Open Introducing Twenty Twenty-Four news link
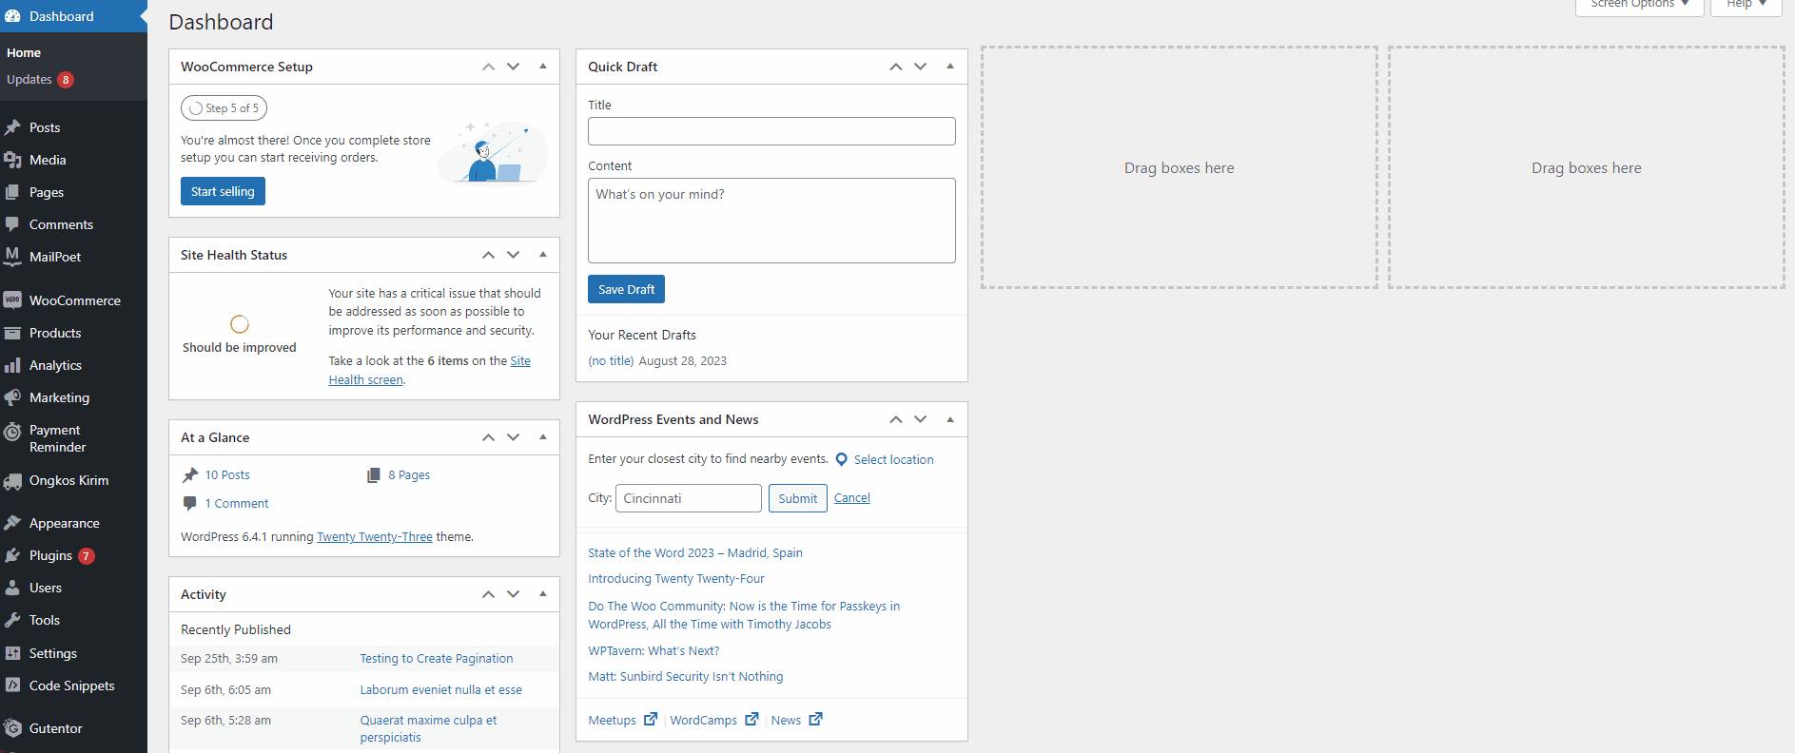Viewport: 1795px width, 753px height. coord(676,578)
